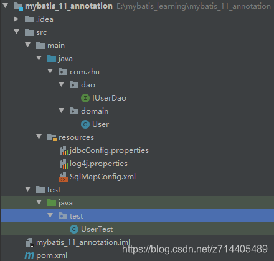Image resolution: width=274 pixels, height=261 pixels.
Task: Collapse the com.zhu package arrow
Action: (x=50, y=71)
